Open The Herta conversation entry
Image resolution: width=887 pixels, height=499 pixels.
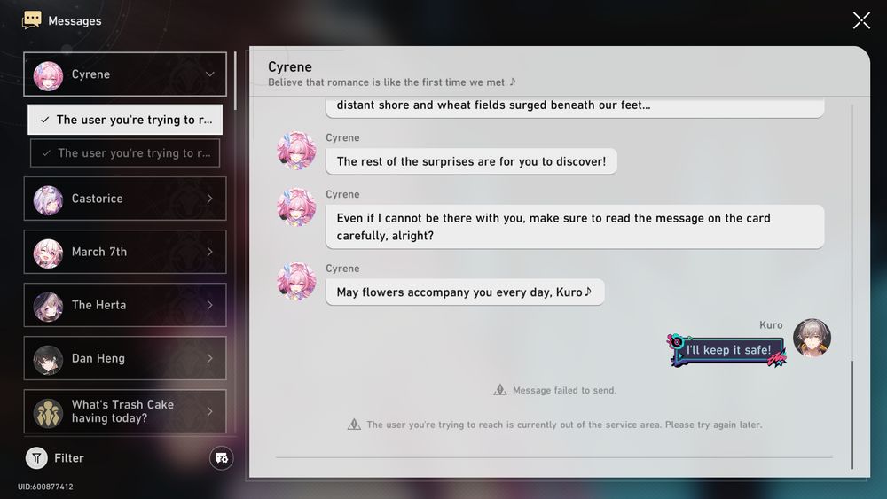coord(125,305)
